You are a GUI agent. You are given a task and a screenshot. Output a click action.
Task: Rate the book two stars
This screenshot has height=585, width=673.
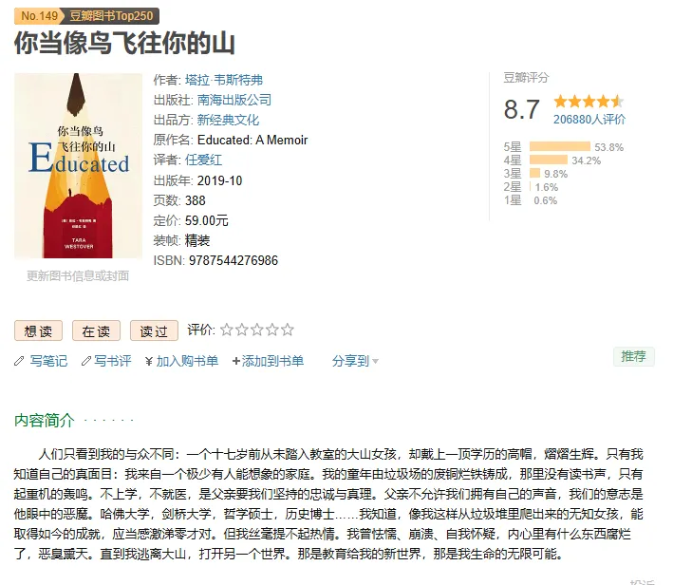coord(242,330)
